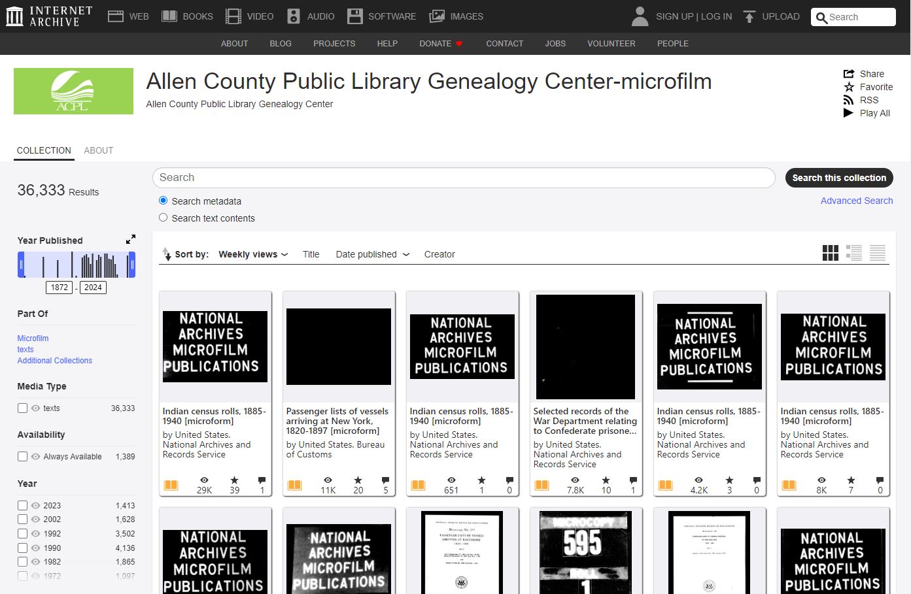Switch to compact list view

coord(878,253)
